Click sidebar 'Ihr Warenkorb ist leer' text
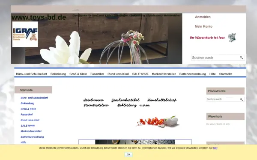This screenshot has height=160, width=257. point(218,124)
